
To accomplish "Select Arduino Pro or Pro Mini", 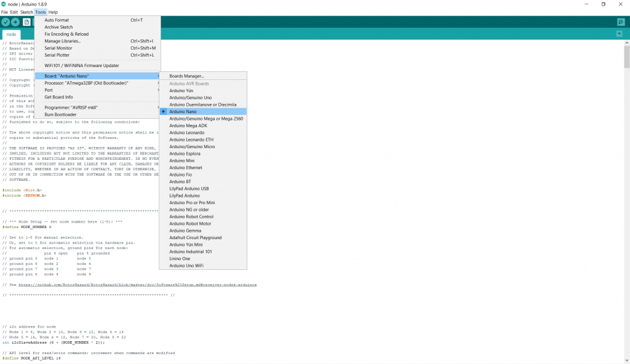I will (203, 202).
